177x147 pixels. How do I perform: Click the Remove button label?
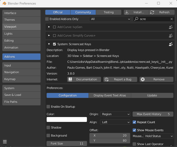[x=159, y=79]
